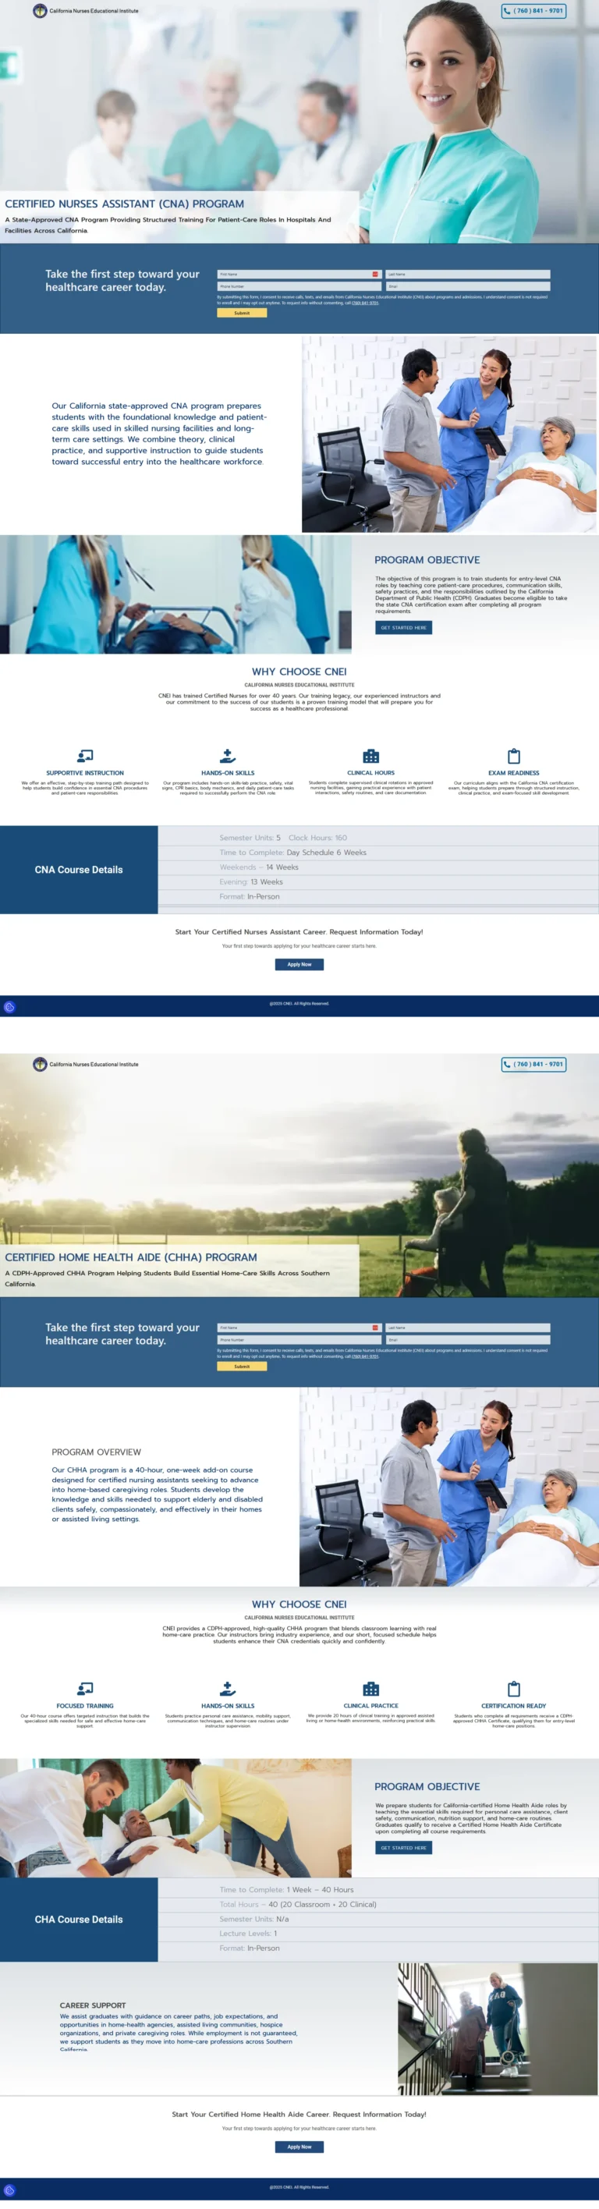Open the round widget icon in CNA footer

[9, 1007]
